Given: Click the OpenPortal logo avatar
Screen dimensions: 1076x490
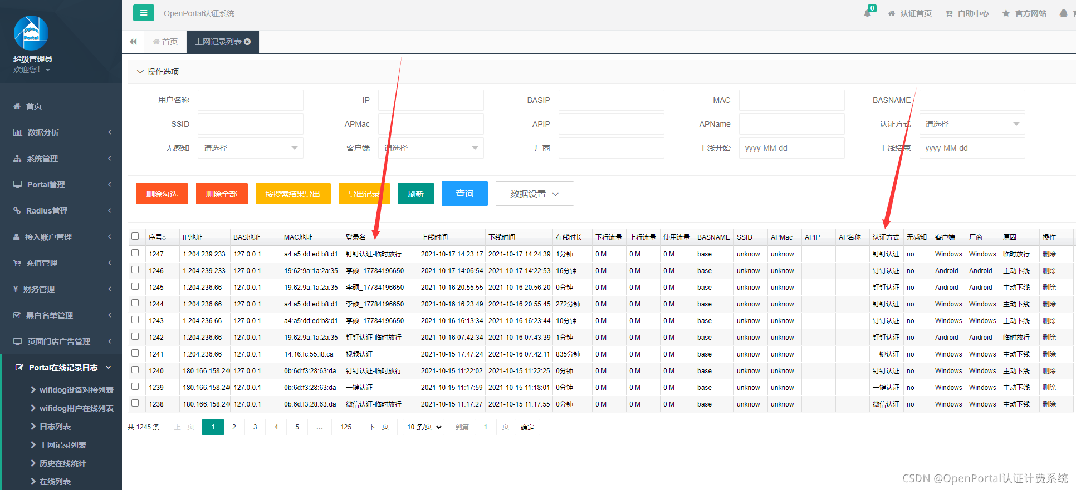Looking at the screenshot, I should click(x=31, y=33).
